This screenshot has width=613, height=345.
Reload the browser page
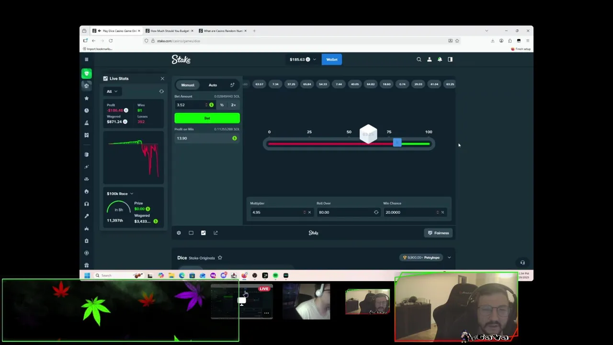pyautogui.click(x=111, y=41)
